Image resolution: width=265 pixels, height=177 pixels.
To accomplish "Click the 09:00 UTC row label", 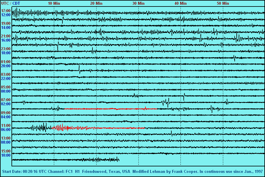I will (6, 113).
